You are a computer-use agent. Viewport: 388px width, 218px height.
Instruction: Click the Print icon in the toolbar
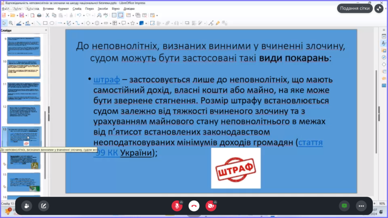click(39, 15)
